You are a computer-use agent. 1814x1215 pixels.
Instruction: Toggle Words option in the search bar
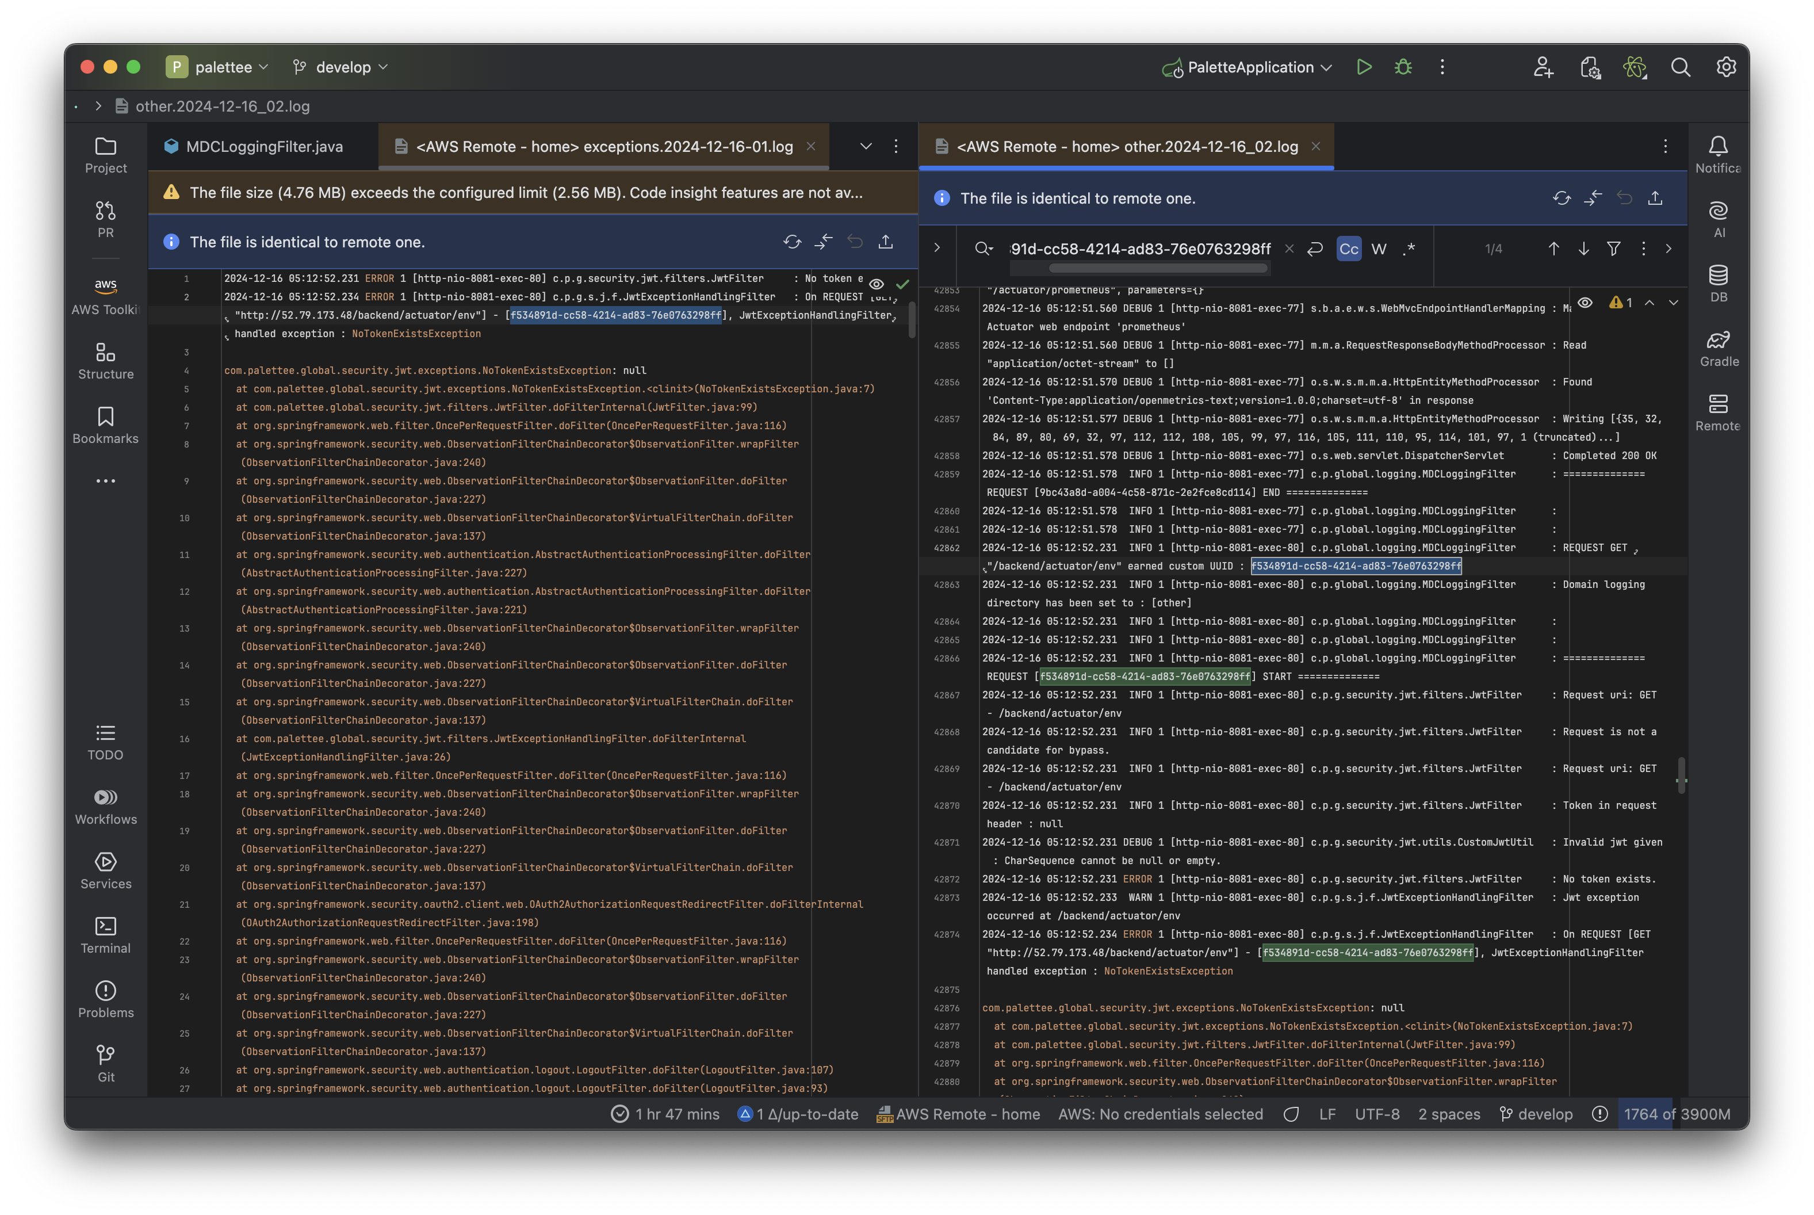[x=1379, y=249]
